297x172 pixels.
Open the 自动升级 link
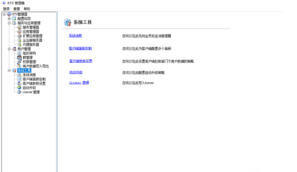pyautogui.click(x=76, y=72)
